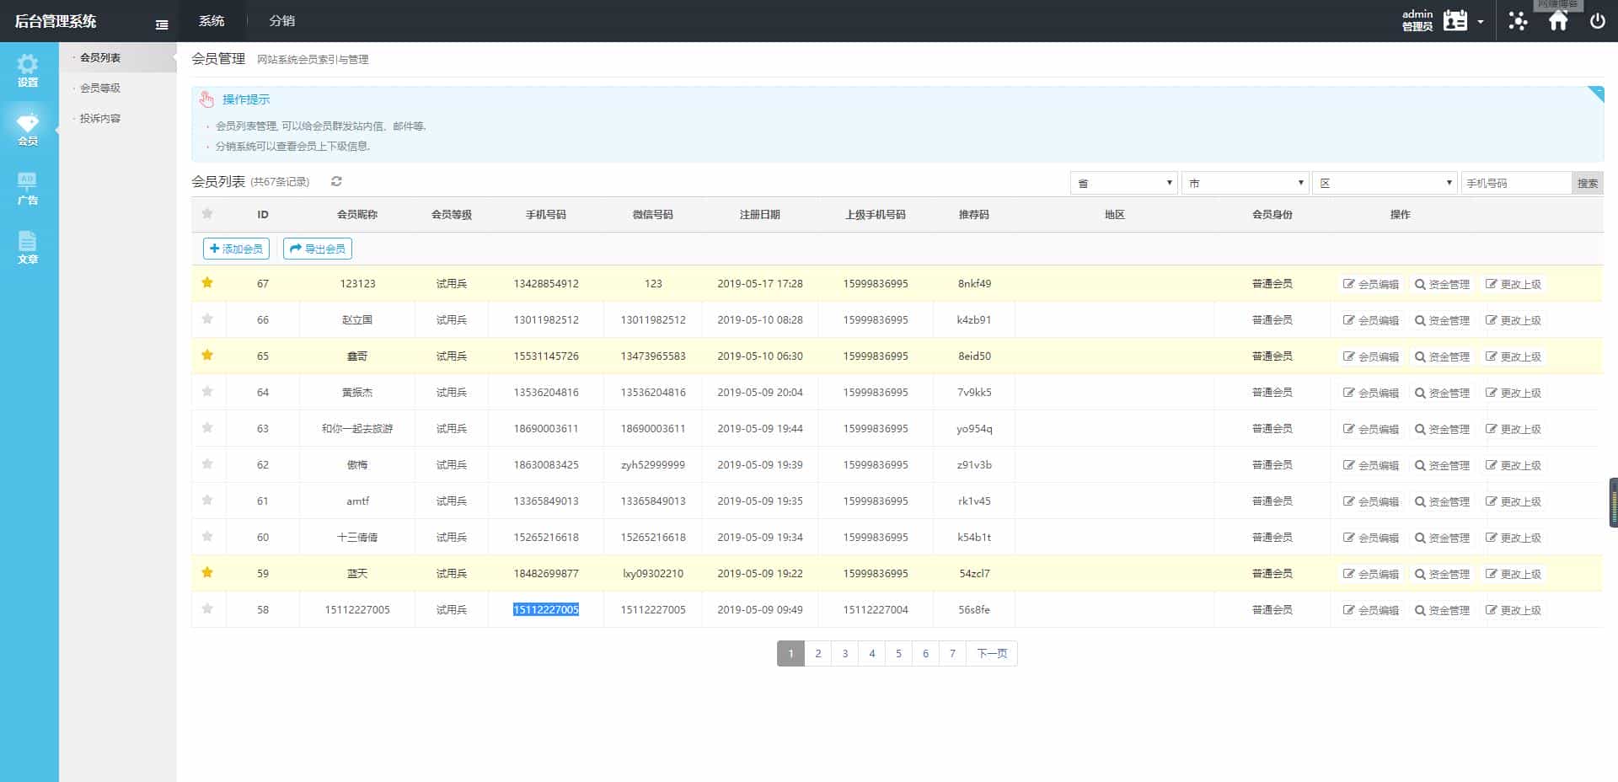Go to page 2
The image size is (1618, 782).
pos(817,653)
